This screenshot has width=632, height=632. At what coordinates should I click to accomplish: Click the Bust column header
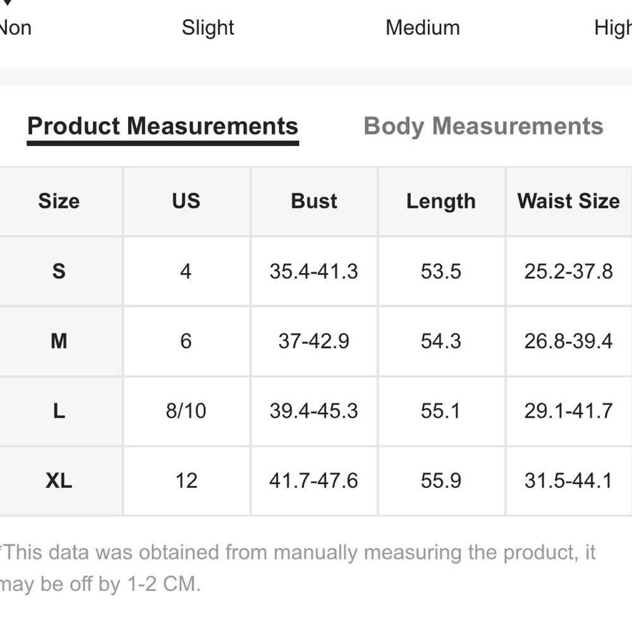(x=314, y=201)
